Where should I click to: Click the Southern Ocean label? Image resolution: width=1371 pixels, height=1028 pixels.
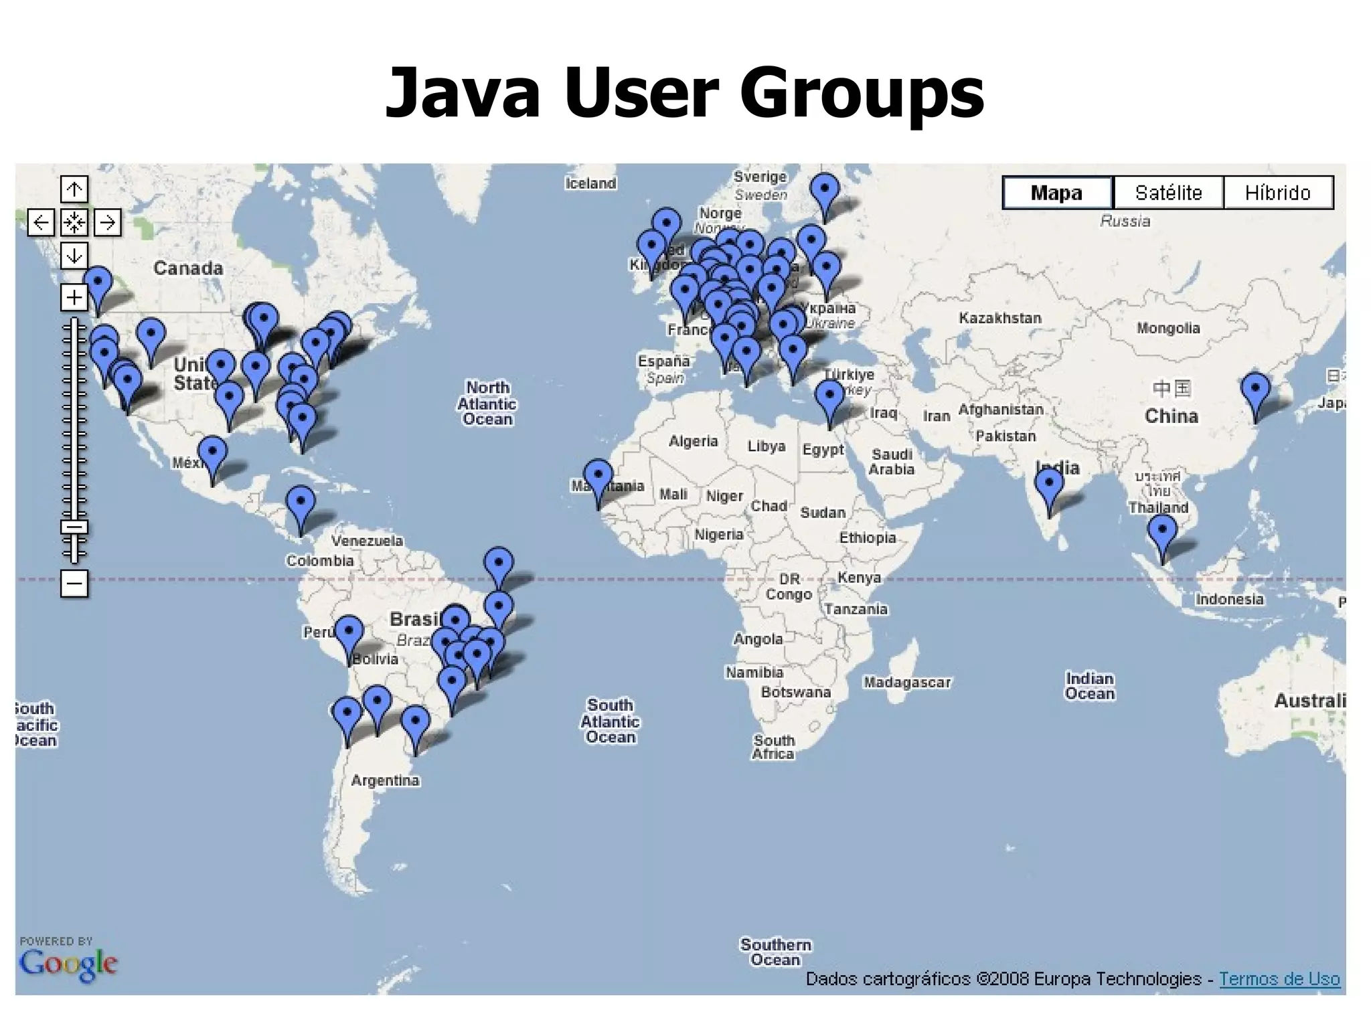tap(775, 952)
